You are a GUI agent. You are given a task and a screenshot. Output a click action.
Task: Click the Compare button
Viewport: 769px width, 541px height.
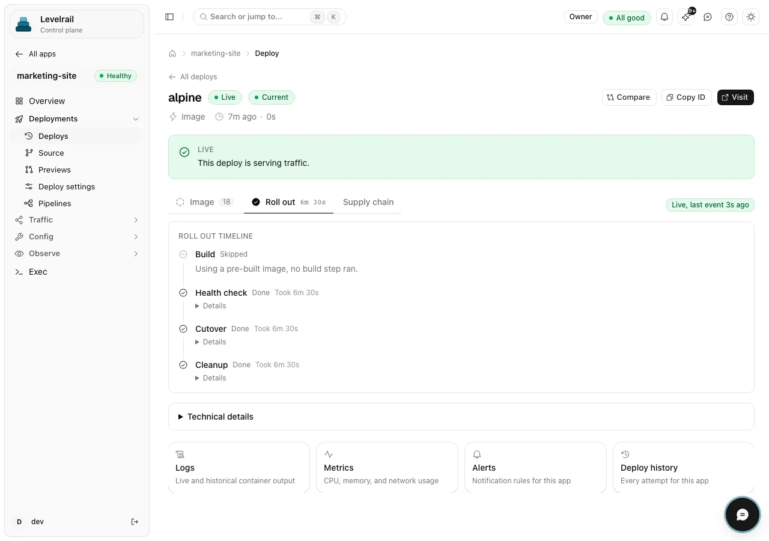(629, 97)
